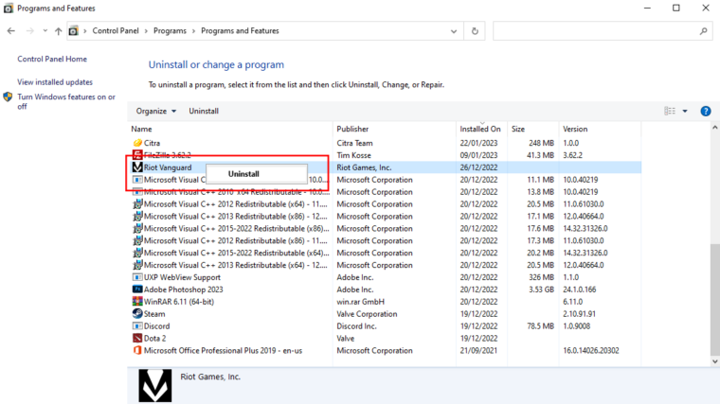Open View installed updates link
The width and height of the screenshot is (720, 404).
(55, 82)
